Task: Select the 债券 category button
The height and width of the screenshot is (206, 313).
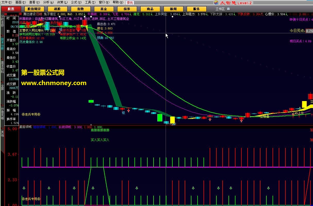Action: [127, 9]
